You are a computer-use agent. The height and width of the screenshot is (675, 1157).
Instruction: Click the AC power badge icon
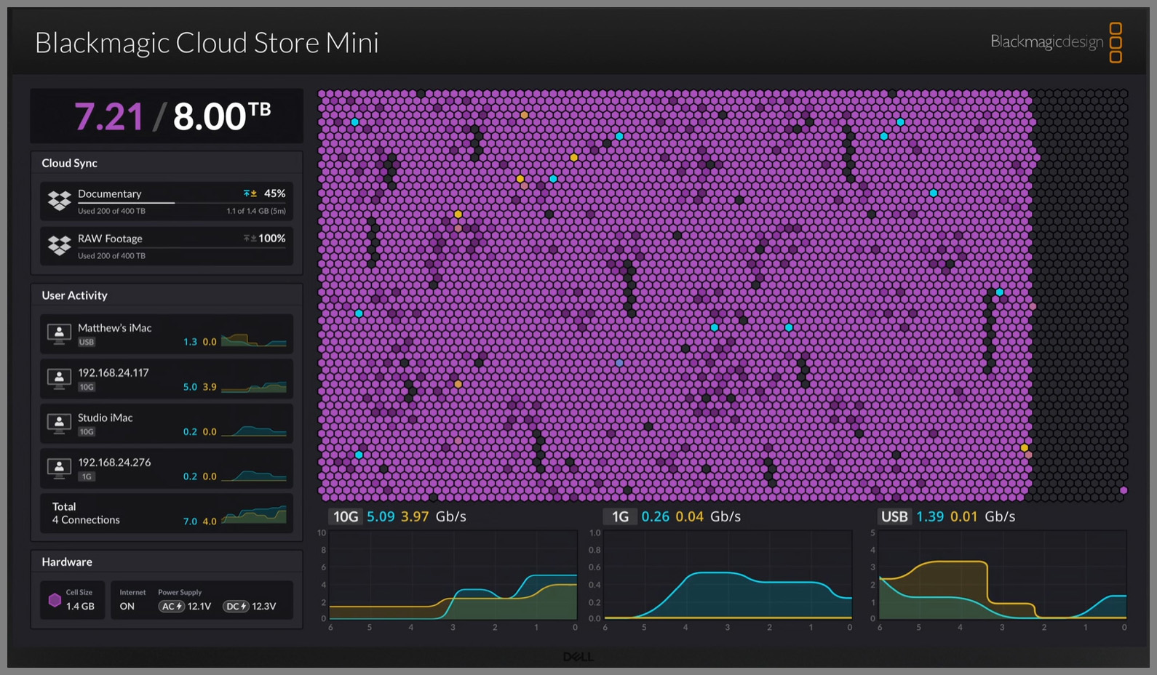point(172,607)
